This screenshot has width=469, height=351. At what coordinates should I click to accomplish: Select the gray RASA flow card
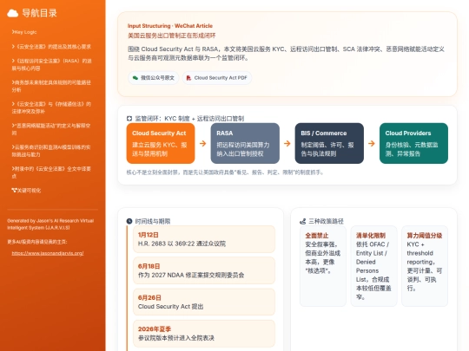[x=245, y=143]
